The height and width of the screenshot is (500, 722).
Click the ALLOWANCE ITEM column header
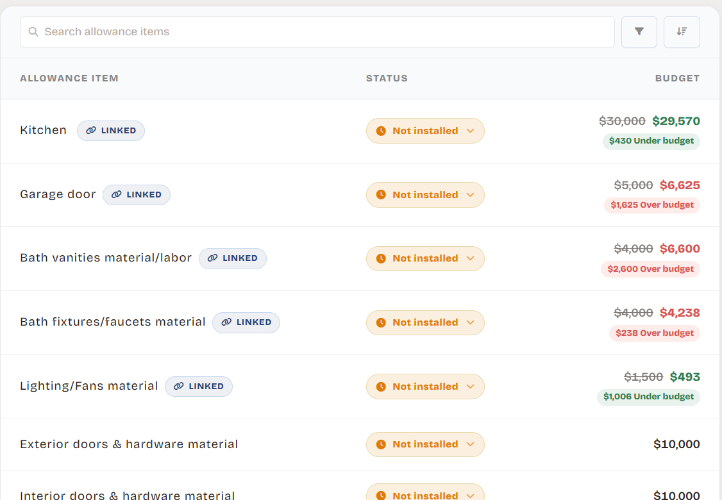click(x=69, y=78)
